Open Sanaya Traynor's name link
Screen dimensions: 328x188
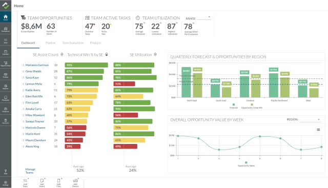click(35, 121)
